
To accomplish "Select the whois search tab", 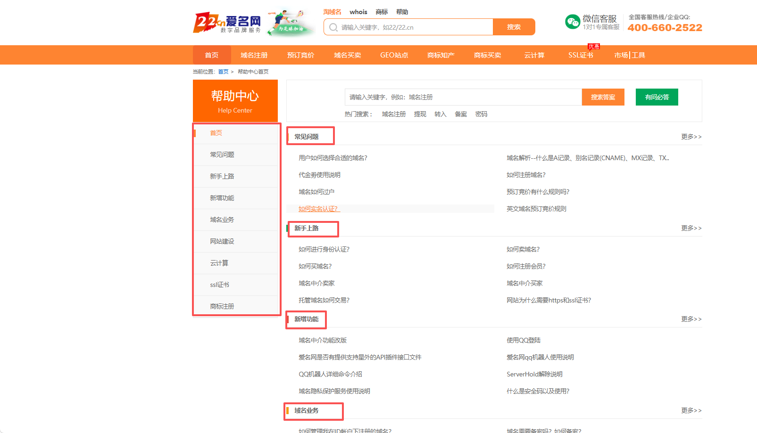I will (x=358, y=12).
